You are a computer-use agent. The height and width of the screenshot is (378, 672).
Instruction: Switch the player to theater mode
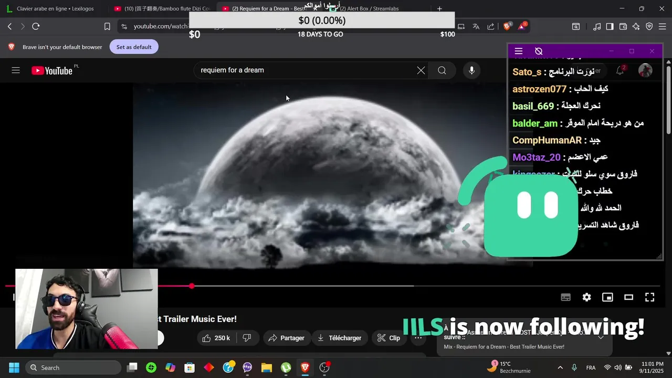628,297
